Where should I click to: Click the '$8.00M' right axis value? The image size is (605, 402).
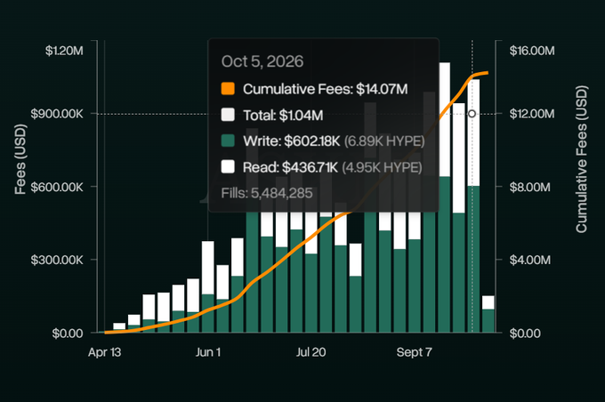tap(529, 187)
